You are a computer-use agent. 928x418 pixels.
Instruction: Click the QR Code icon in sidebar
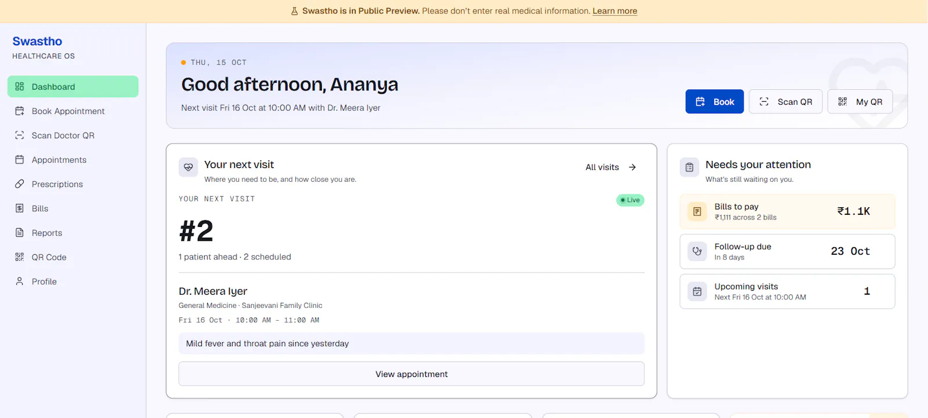(x=20, y=257)
